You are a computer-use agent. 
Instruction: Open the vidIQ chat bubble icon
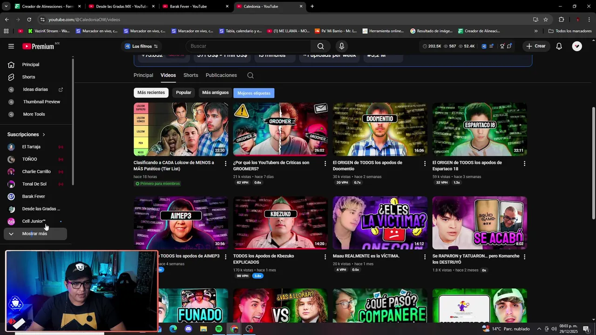[x=509, y=46]
